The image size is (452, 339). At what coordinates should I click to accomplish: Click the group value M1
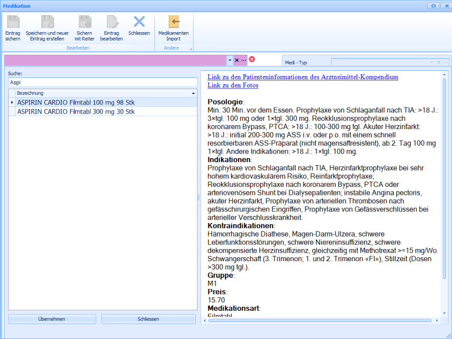pyautogui.click(x=212, y=283)
